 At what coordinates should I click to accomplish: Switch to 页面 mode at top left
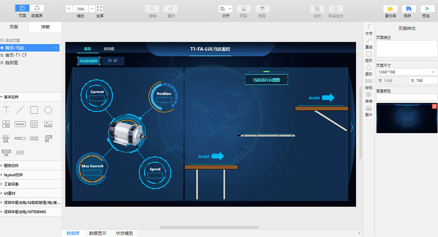[x=22, y=8]
